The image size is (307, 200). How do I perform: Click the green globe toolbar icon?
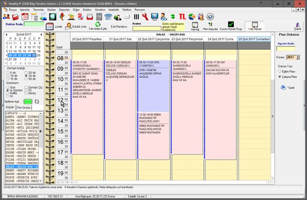pos(53,17)
